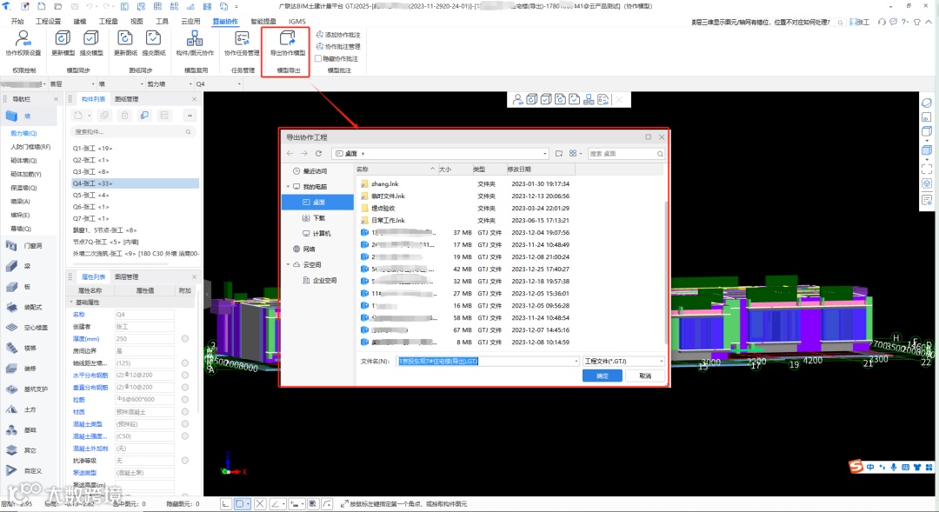The image size is (939, 512).
Task: Open 协作批注管理 in the ribbon
Action: click(337, 46)
